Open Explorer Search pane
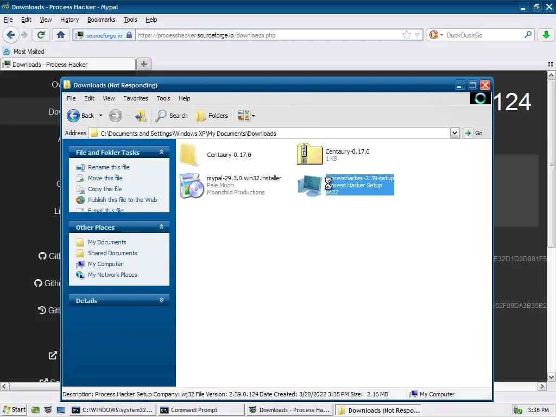The image size is (556, 417). click(172, 116)
